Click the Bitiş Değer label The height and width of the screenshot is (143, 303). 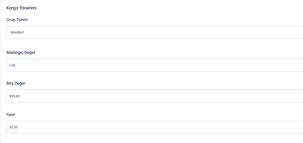16,83
